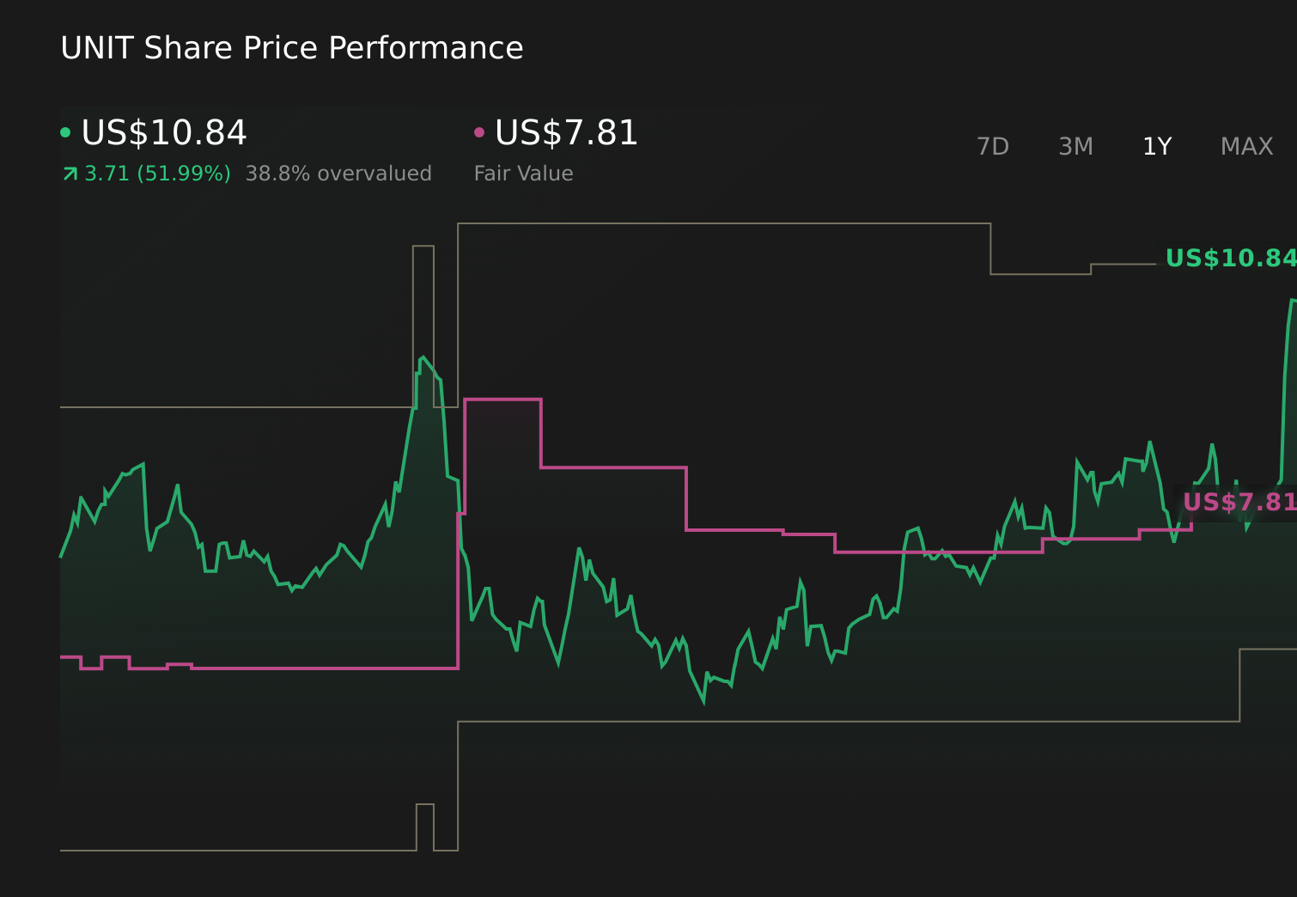Click the UNIT Share Price Performance title
Image resolution: width=1297 pixels, height=897 pixels.
[x=291, y=48]
